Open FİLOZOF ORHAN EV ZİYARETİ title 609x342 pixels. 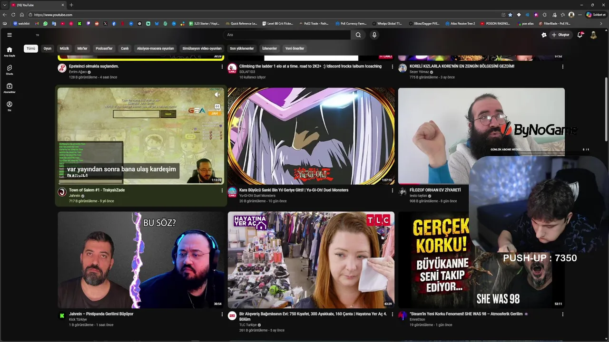click(x=435, y=190)
